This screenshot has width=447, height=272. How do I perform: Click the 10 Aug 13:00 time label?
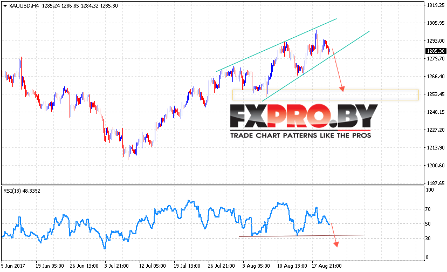pos(292,266)
